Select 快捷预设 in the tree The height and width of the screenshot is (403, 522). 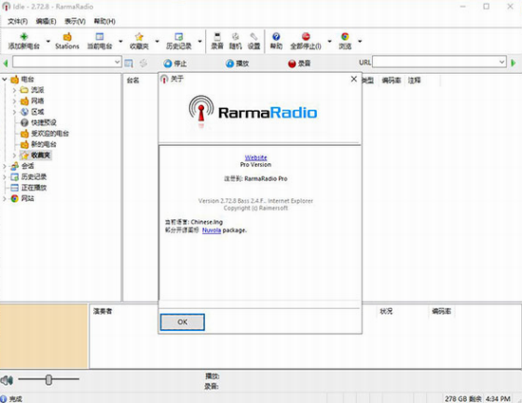pos(44,122)
